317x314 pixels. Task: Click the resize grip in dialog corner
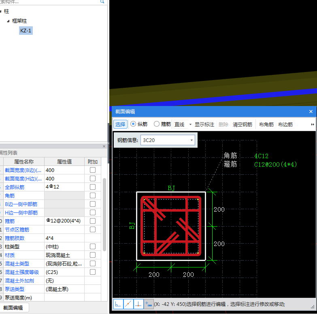(313, 307)
